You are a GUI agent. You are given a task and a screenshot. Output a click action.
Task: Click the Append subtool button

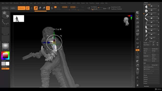tap(155, 55)
